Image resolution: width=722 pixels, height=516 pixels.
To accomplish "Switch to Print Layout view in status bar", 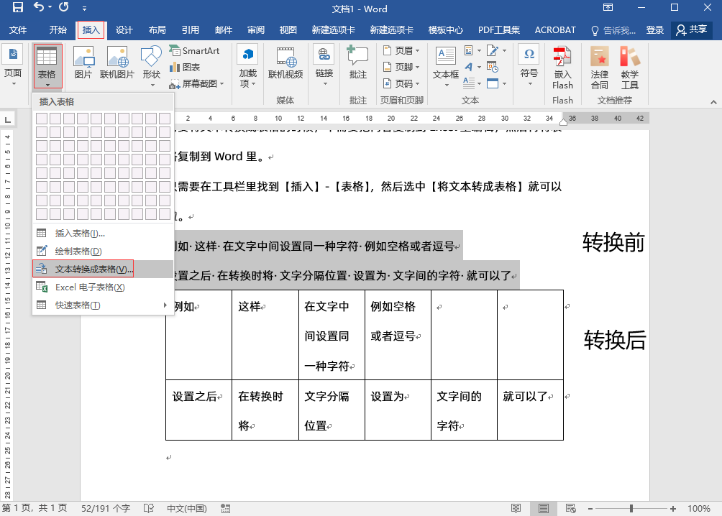I will click(x=544, y=508).
